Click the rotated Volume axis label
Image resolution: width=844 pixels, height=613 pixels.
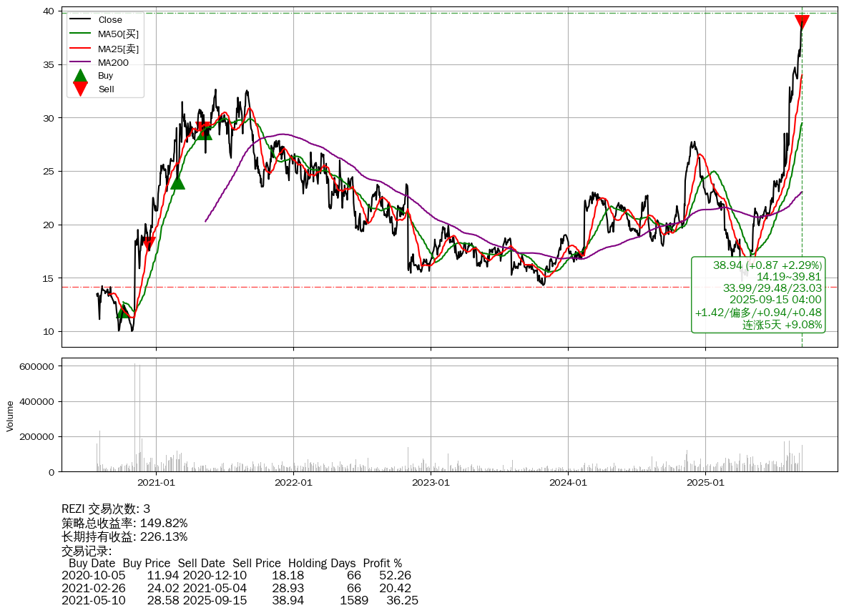click(x=10, y=416)
